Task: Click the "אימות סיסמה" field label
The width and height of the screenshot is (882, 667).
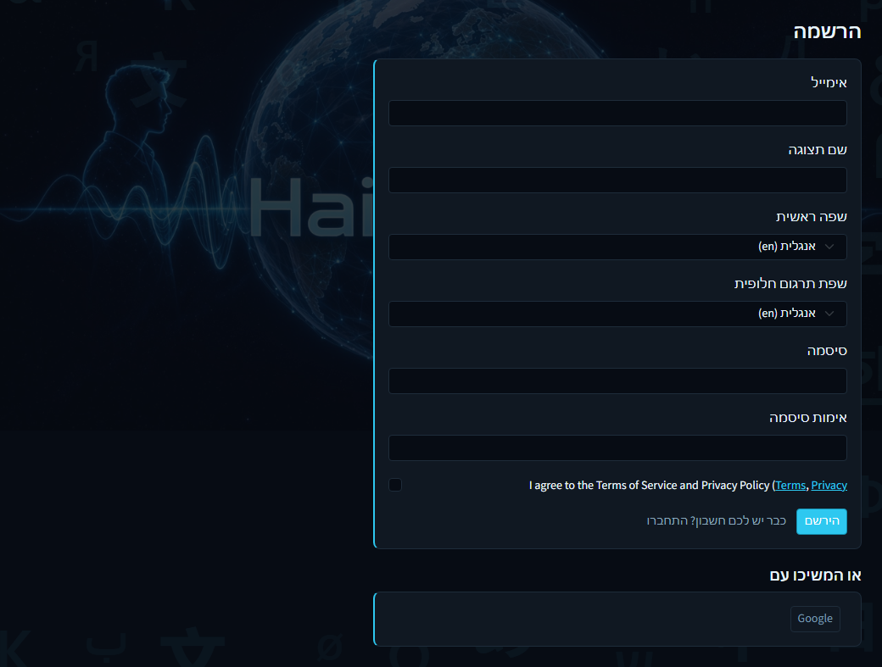Action: 807,418
